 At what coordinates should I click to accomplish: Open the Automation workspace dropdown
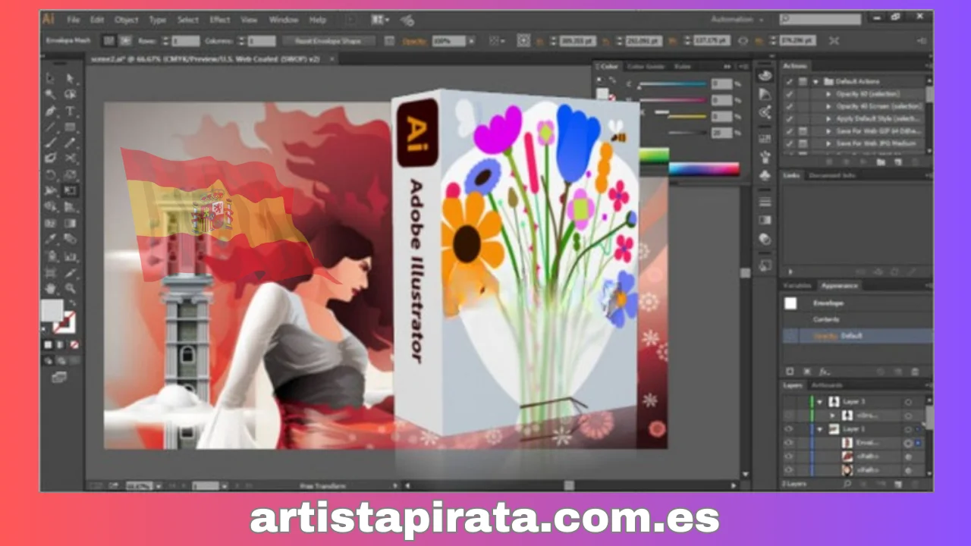click(x=737, y=19)
